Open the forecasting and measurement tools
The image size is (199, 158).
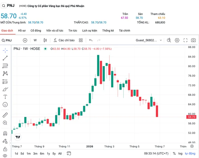(5, 82)
